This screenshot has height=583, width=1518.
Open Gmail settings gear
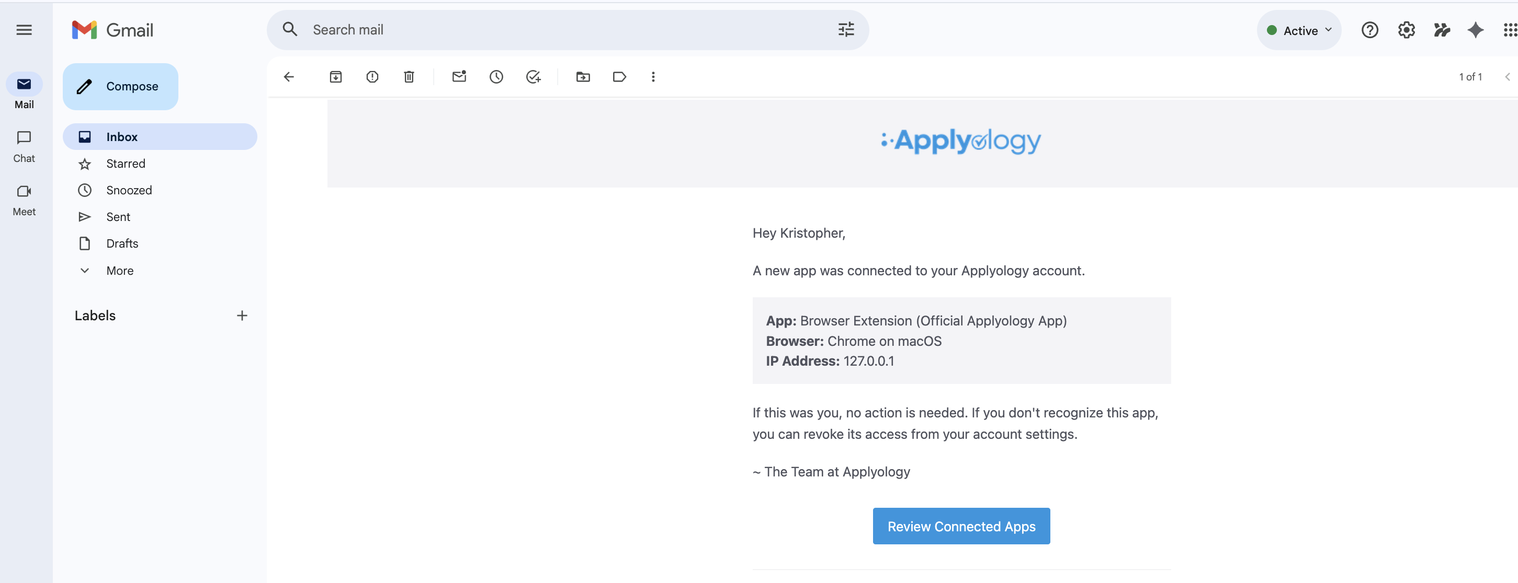click(1406, 30)
